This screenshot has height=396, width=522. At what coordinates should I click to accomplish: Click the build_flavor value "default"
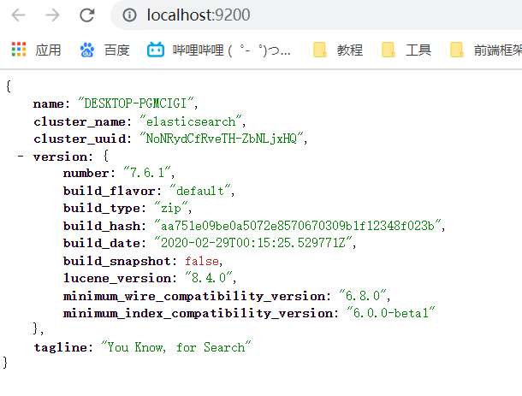[200, 191]
